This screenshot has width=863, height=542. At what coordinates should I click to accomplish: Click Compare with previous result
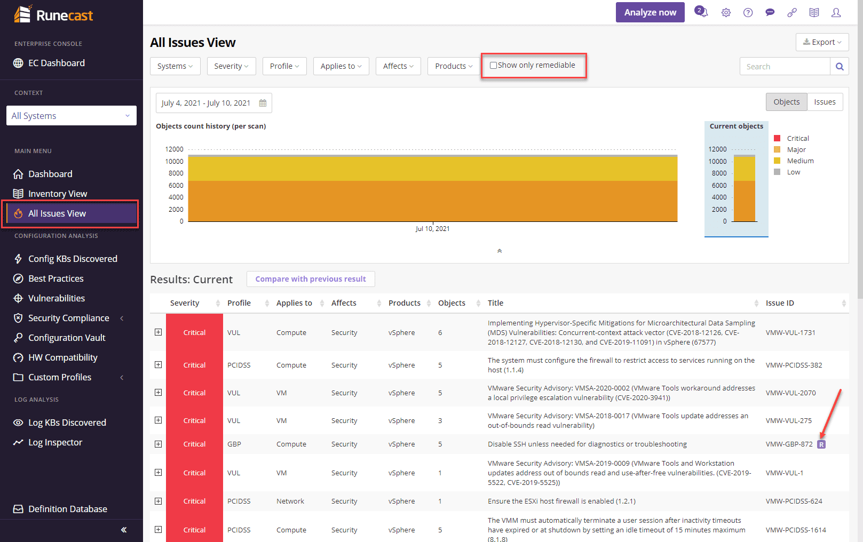[311, 278]
